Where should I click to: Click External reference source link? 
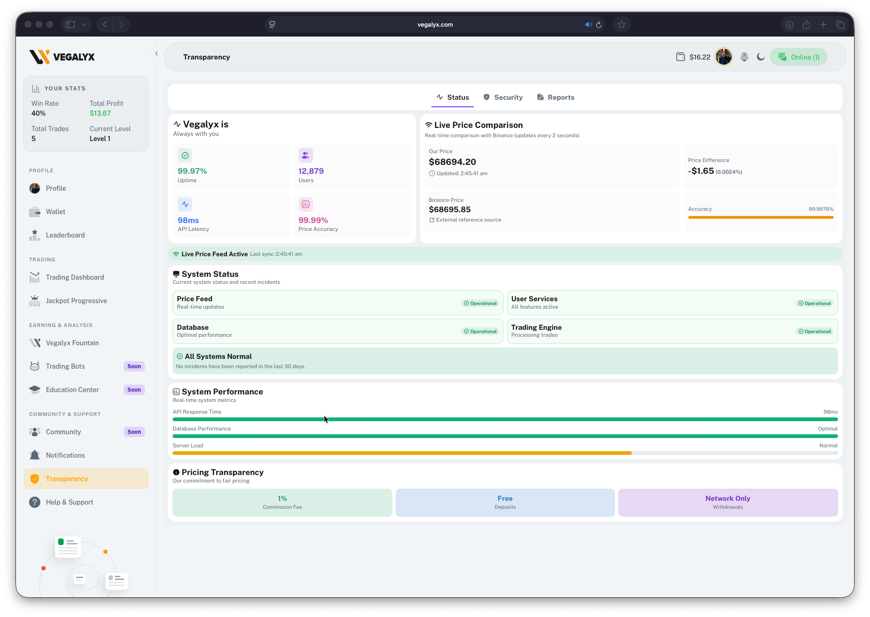coord(465,220)
